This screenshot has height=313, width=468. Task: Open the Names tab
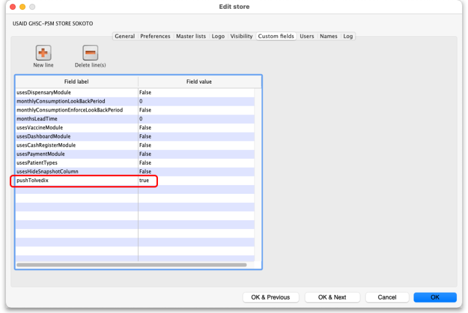pyautogui.click(x=328, y=36)
